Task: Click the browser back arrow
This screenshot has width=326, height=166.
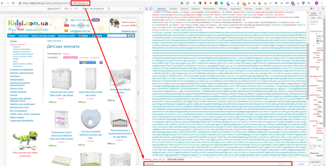Action: coord(3,3)
